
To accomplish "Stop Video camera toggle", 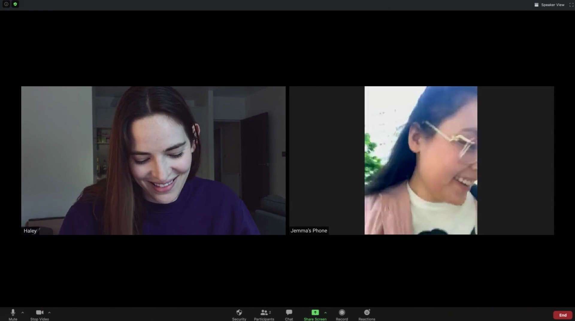I will point(40,315).
